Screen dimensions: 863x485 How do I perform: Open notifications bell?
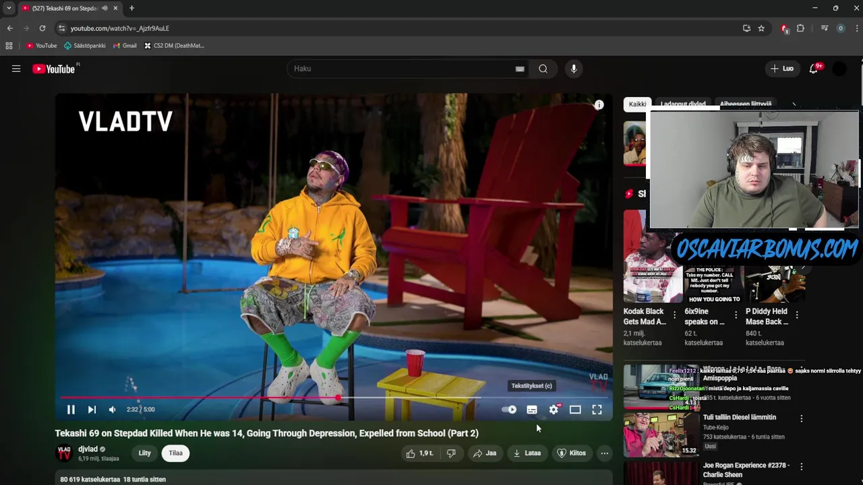pos(814,69)
